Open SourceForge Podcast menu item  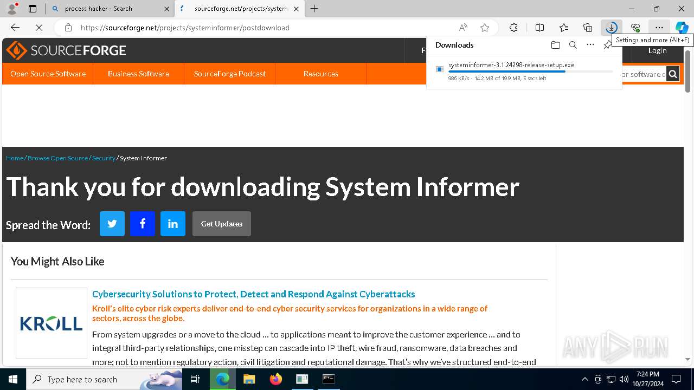230,74
